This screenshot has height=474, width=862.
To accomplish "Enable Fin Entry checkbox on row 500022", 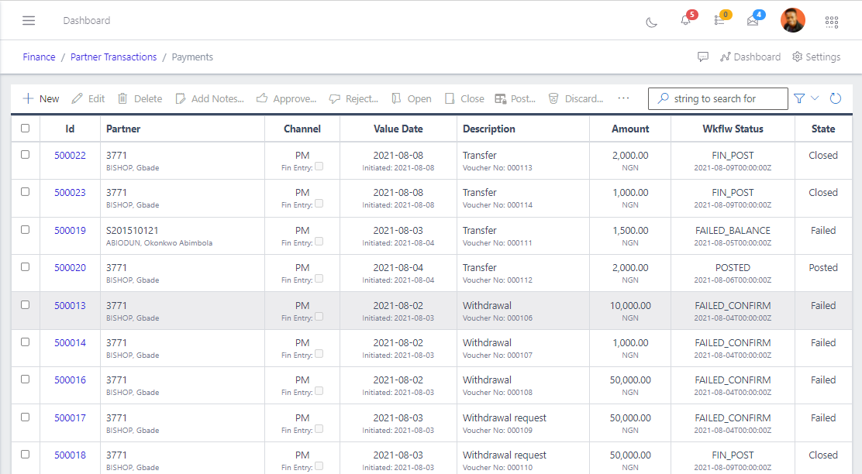I will coord(318,165).
